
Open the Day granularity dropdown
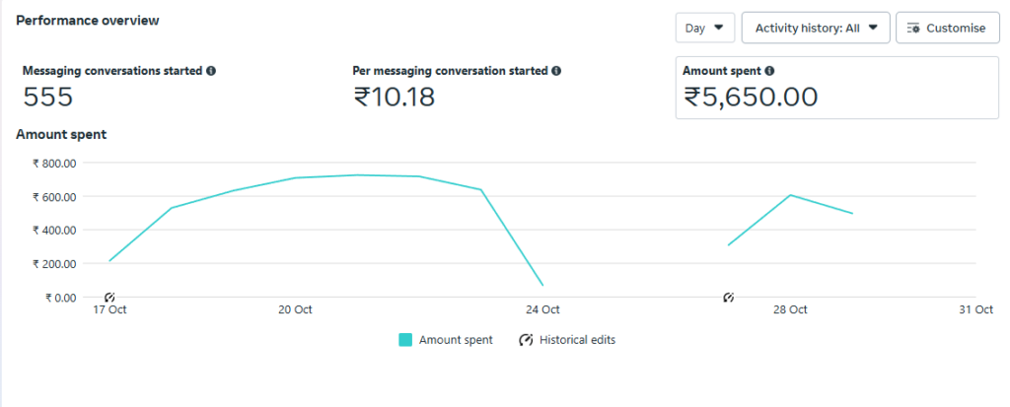pyautogui.click(x=704, y=28)
